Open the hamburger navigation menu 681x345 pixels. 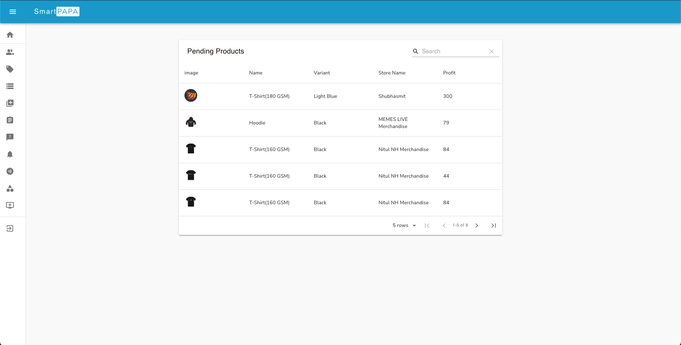[13, 12]
